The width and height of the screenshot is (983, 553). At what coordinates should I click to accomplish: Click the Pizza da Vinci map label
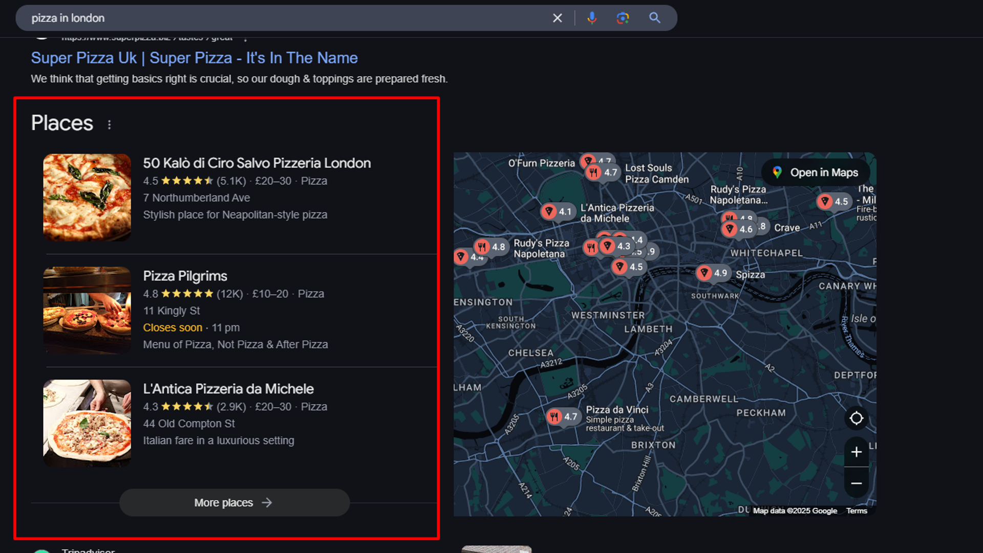(x=617, y=410)
